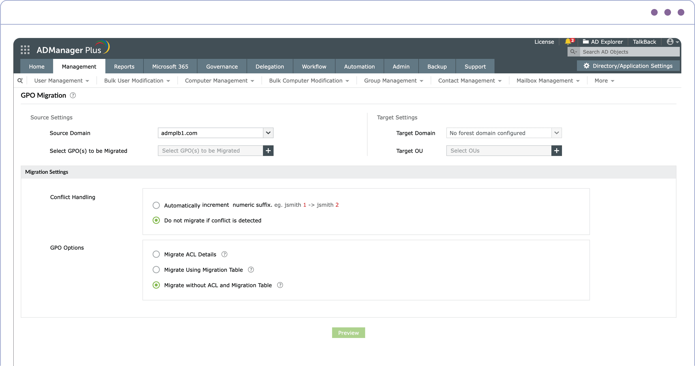The height and width of the screenshot is (366, 695).
Task: Switch to the Reports tab
Action: click(x=124, y=67)
